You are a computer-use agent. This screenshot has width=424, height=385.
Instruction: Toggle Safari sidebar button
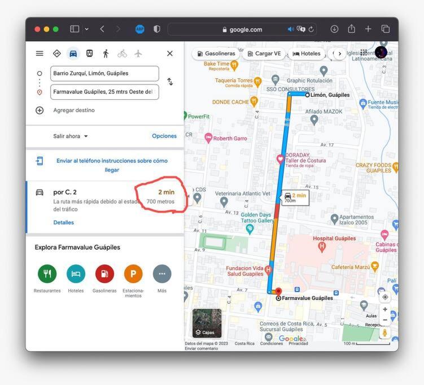coord(75,29)
